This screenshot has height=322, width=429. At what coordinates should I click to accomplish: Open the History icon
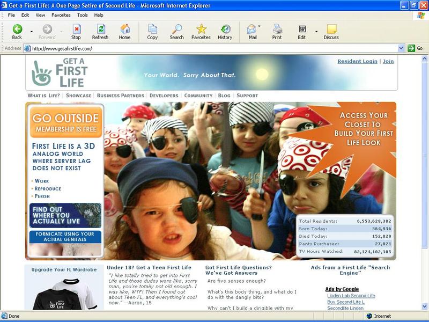coord(225,29)
